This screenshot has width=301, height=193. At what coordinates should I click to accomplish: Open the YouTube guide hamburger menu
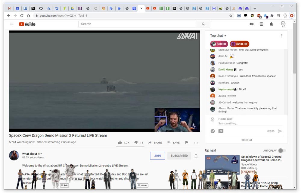pyautogui.click(x=11, y=24)
